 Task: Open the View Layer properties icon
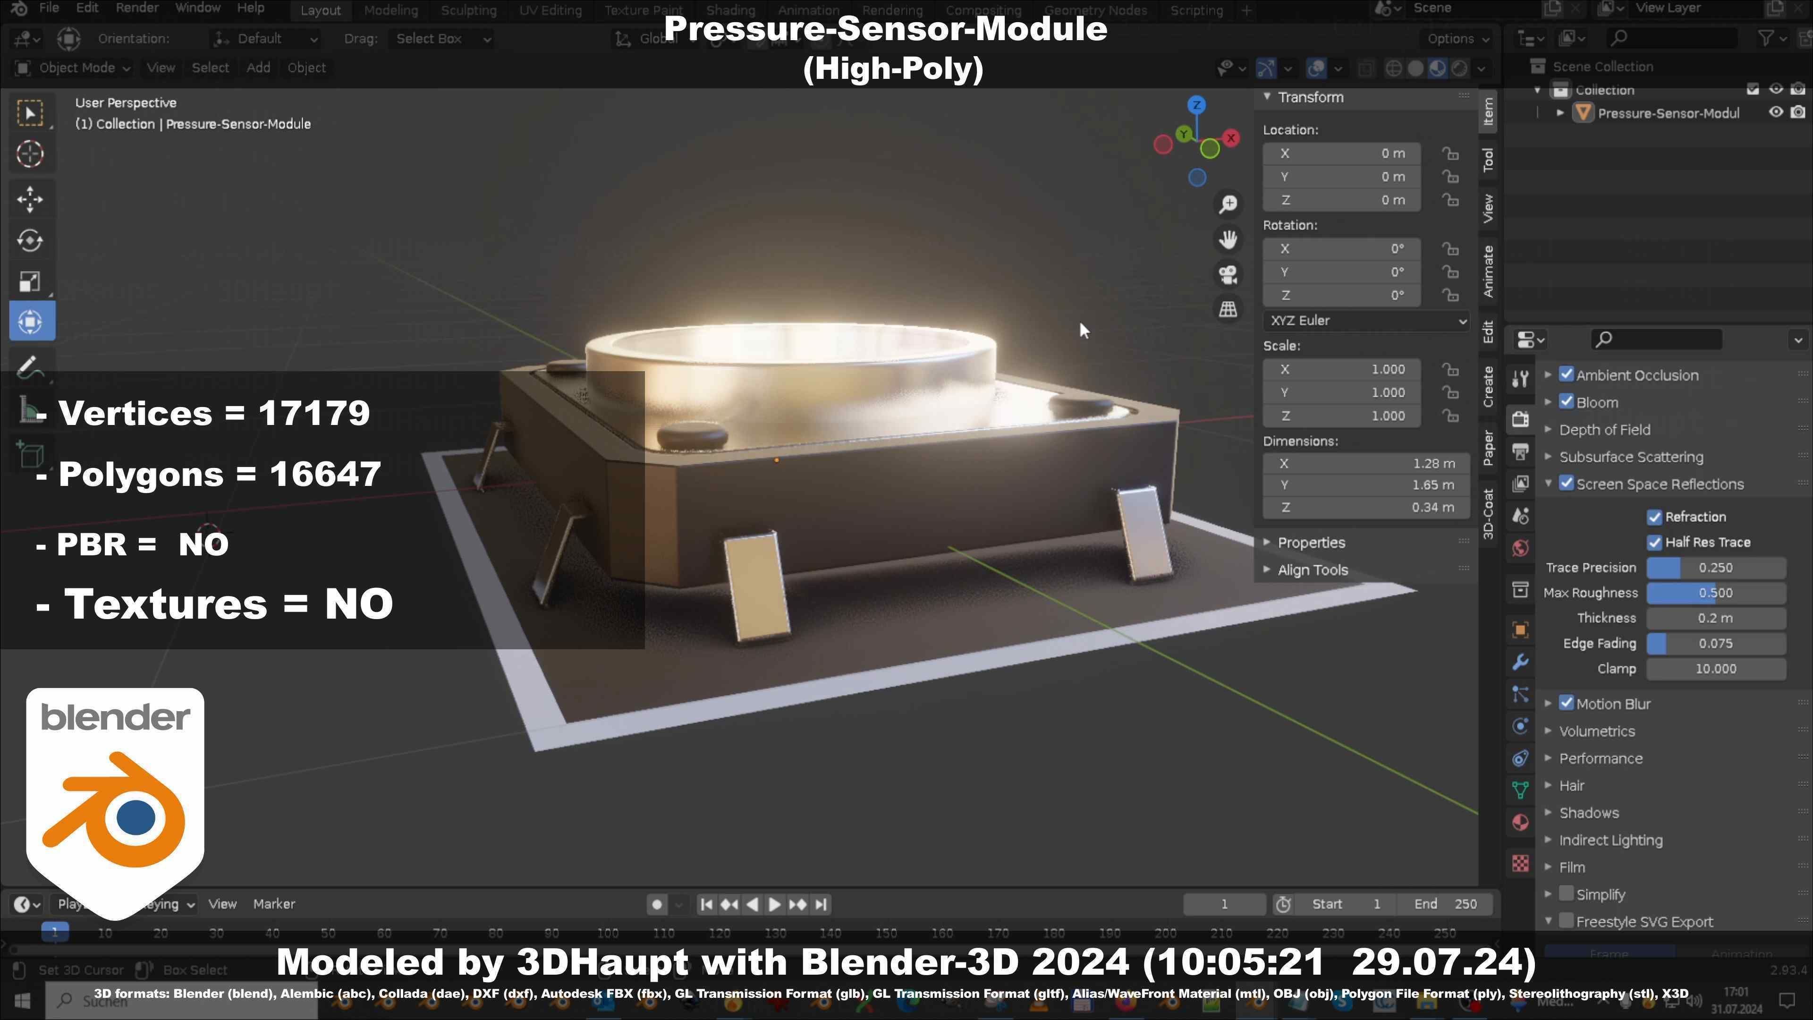[x=1520, y=484]
